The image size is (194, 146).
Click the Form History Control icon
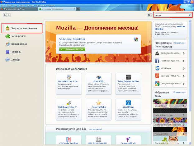pos(69,77)
